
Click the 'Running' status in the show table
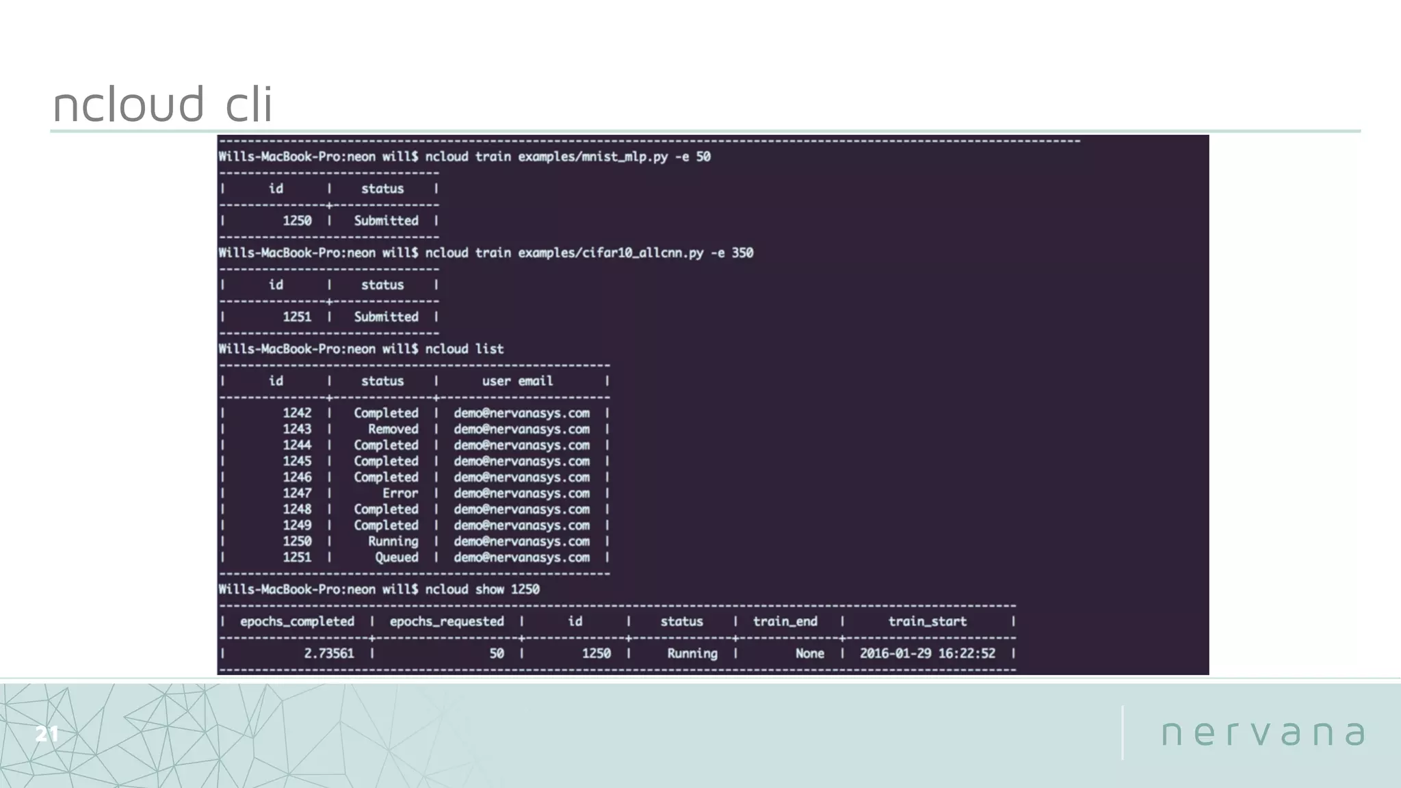pos(692,654)
